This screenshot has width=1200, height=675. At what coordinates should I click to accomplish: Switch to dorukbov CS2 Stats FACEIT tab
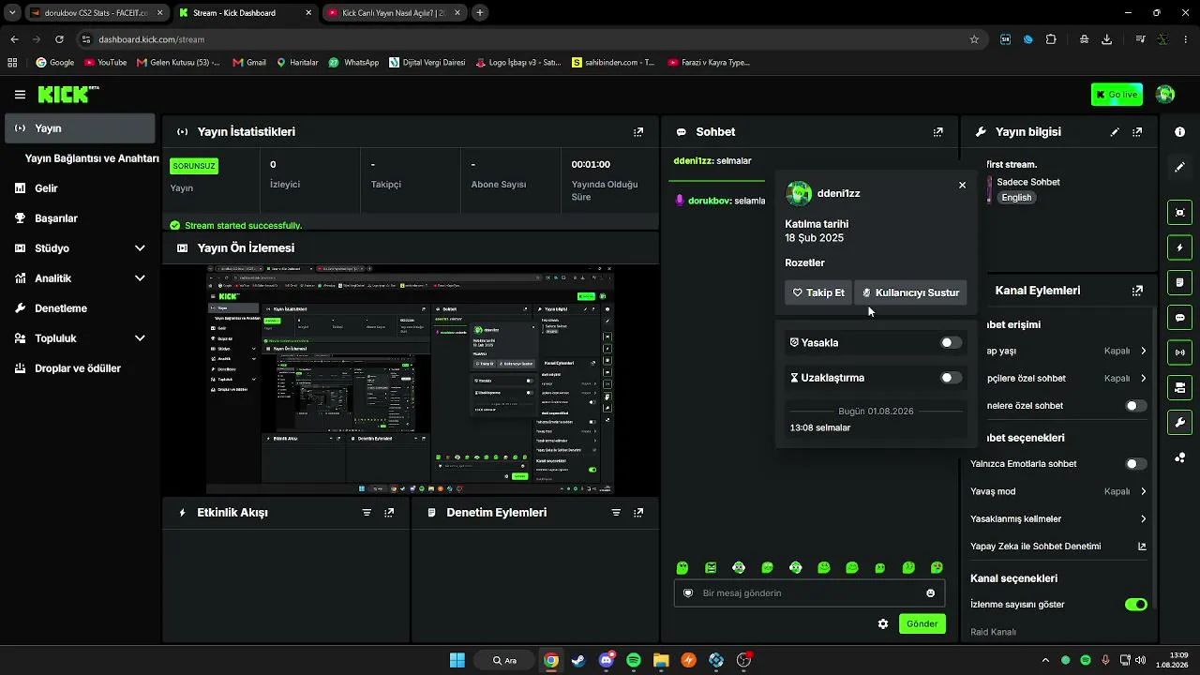pos(97,13)
